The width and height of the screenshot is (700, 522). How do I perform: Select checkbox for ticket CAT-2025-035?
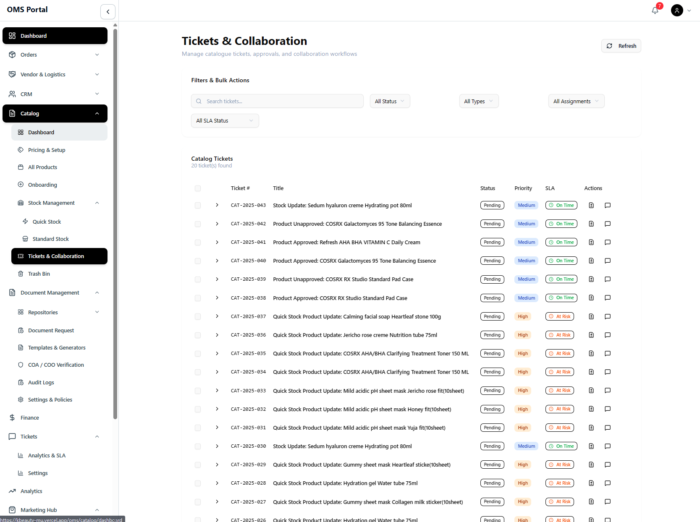(198, 353)
